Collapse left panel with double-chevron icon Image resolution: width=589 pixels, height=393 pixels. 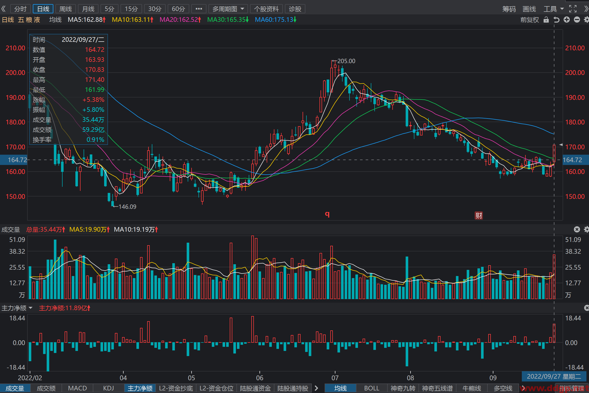pos(4,9)
